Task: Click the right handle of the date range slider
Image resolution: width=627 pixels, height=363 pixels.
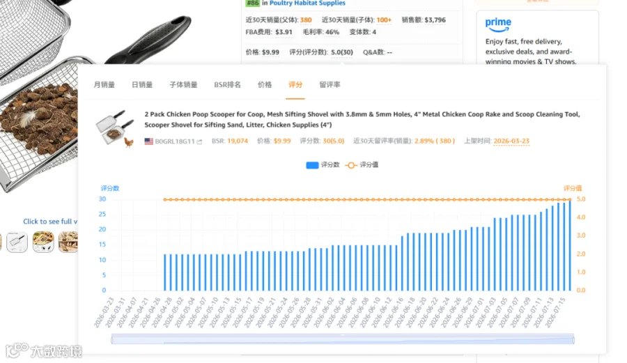Action: tap(573, 340)
